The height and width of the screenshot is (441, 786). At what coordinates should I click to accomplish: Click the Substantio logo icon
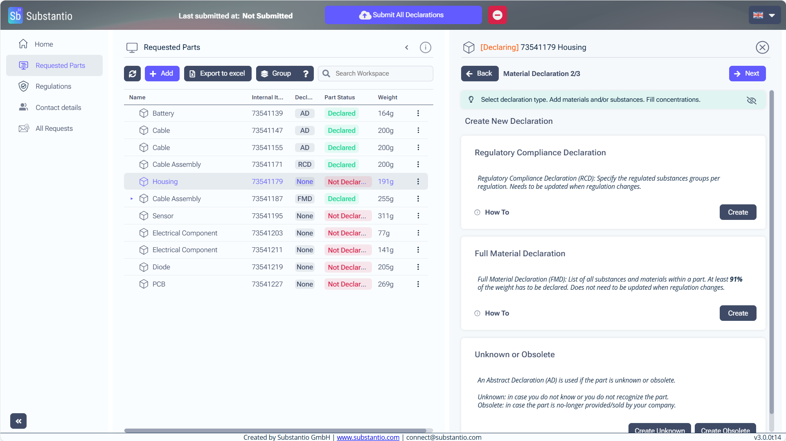point(16,16)
